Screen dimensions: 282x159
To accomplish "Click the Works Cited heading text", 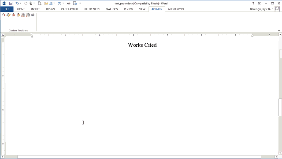I will tap(142, 45).
